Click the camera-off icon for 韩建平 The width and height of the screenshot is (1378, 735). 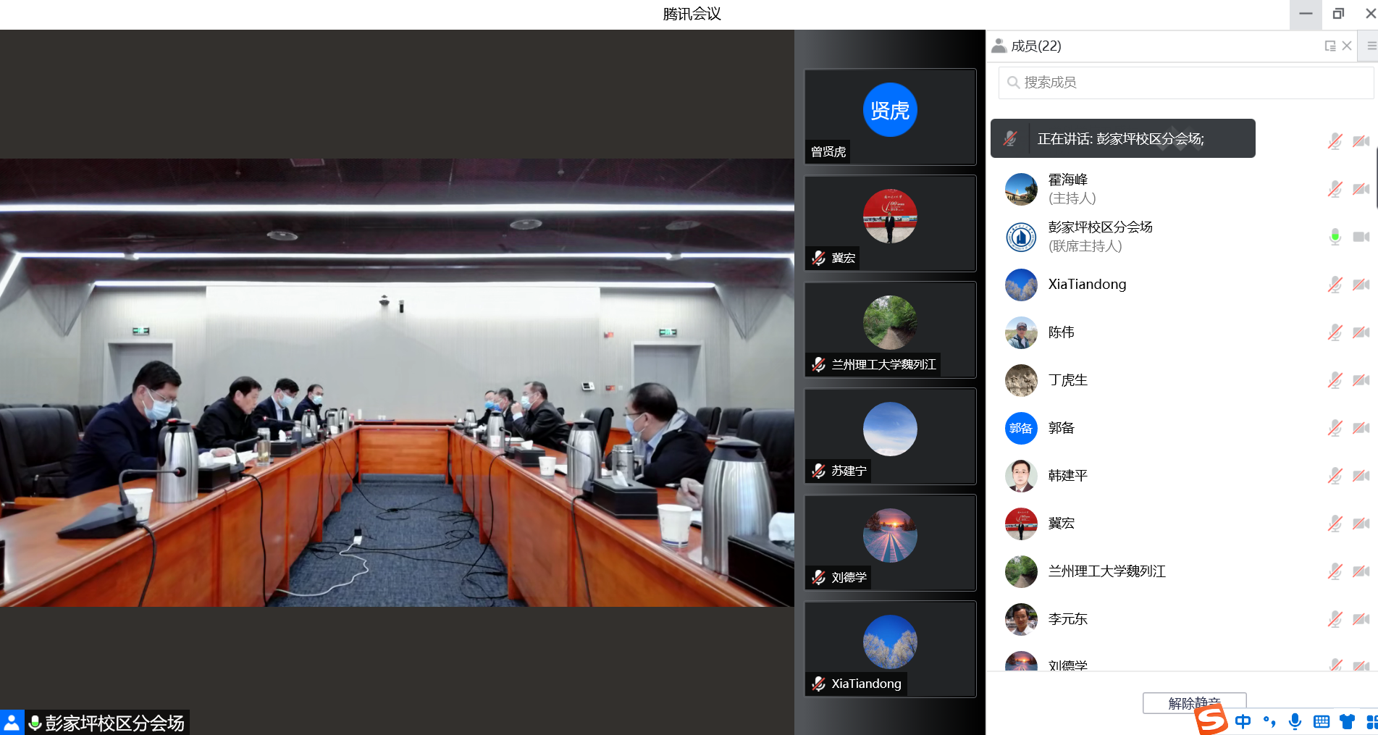pos(1361,476)
